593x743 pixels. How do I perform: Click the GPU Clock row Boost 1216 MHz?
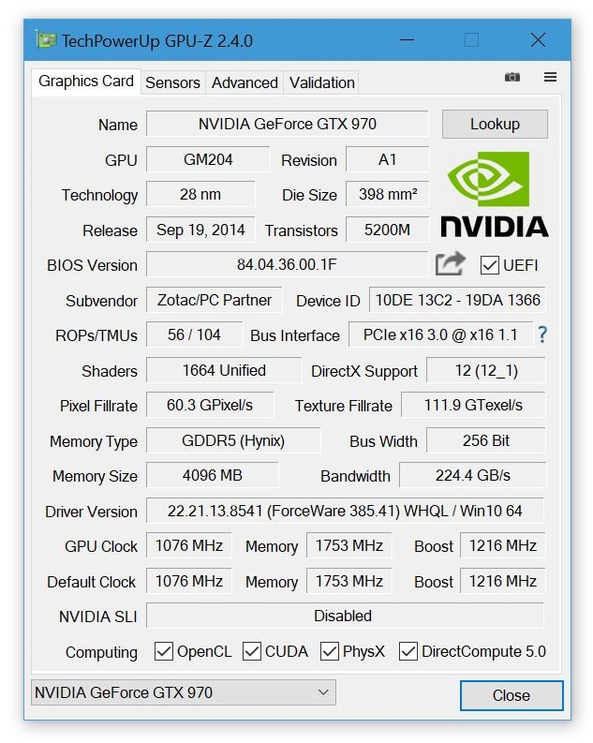click(502, 545)
